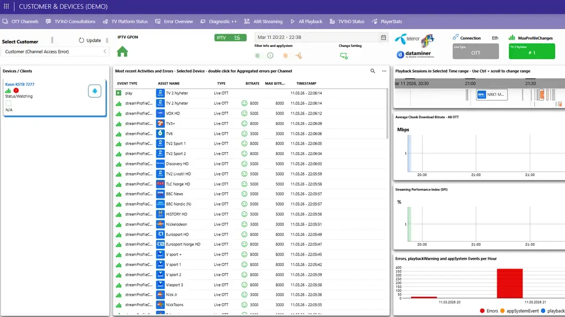Select the TV2 Livsstil HD asset name
Viewport: 565px width, 317px height.
tap(178, 174)
